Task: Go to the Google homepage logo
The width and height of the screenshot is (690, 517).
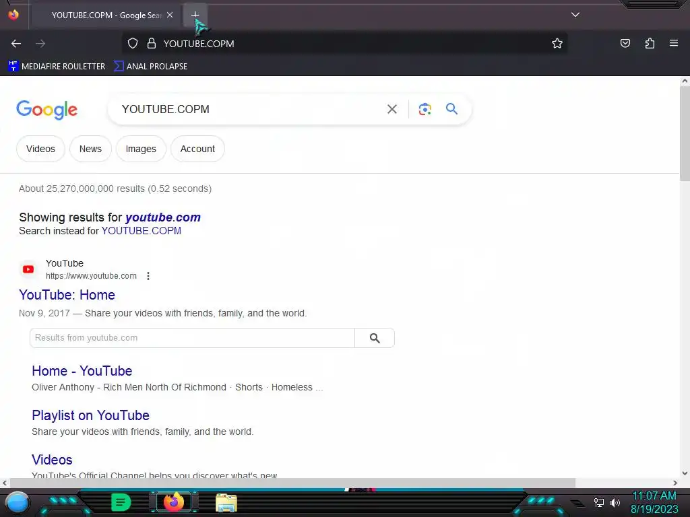Action: pos(46,110)
